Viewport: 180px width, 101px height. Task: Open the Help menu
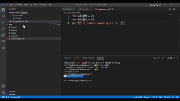click(49, 5)
